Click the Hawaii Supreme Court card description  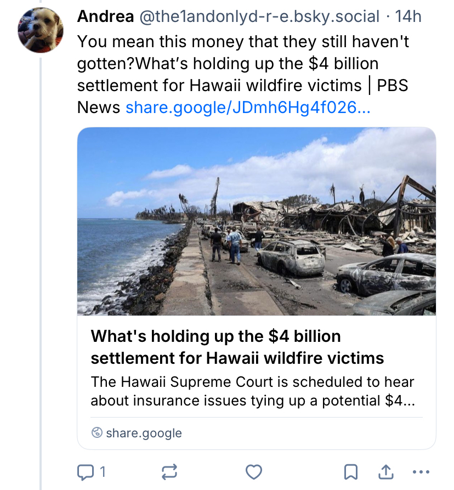pyautogui.click(x=252, y=391)
